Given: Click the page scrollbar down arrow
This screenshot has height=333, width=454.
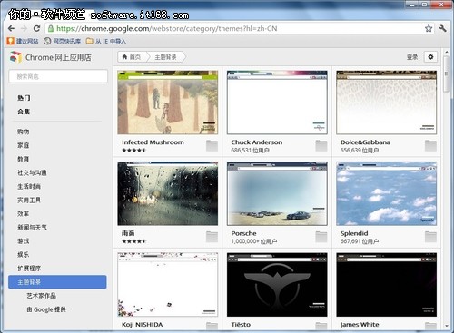Looking at the screenshot, I should click(x=447, y=326).
